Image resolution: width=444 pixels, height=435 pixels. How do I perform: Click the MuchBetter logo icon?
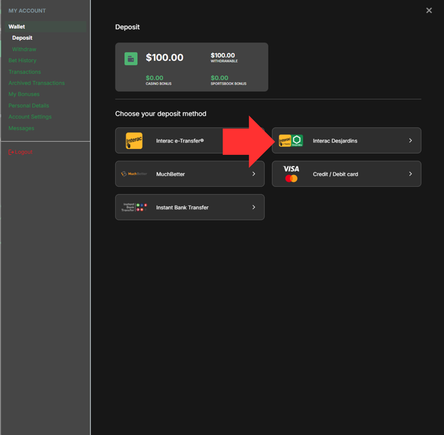tap(134, 174)
